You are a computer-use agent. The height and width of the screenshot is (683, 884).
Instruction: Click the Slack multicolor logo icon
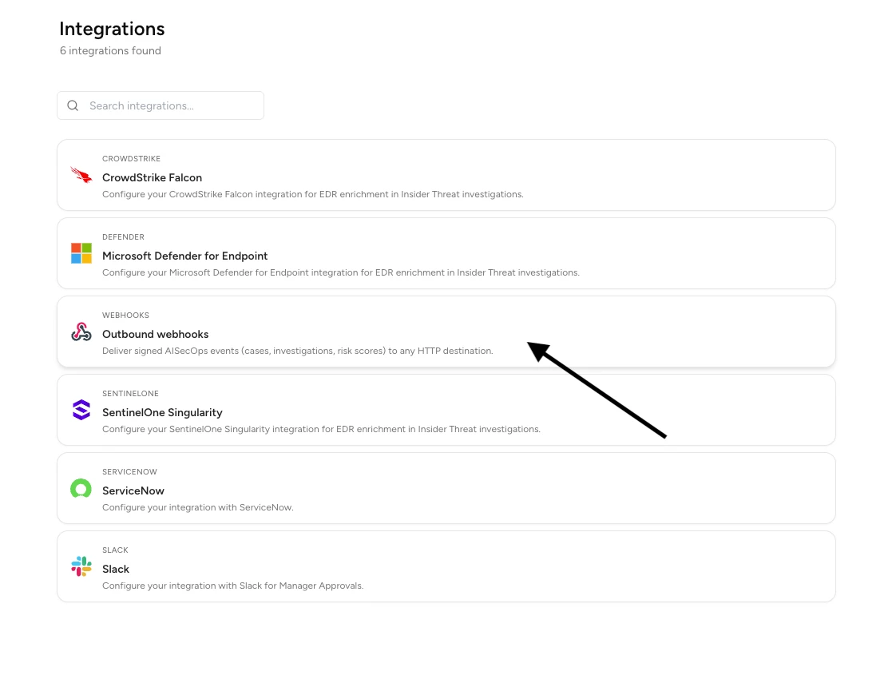coord(81,566)
